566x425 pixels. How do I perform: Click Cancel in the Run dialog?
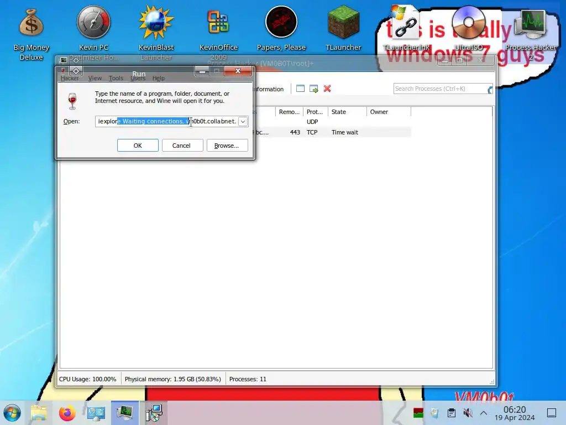[x=181, y=146]
